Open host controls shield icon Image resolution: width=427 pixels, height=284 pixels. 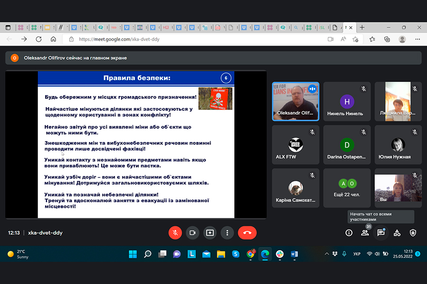413,233
